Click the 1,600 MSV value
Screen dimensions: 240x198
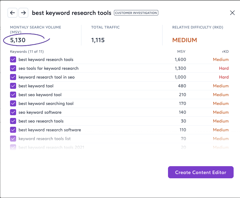tap(180, 59)
